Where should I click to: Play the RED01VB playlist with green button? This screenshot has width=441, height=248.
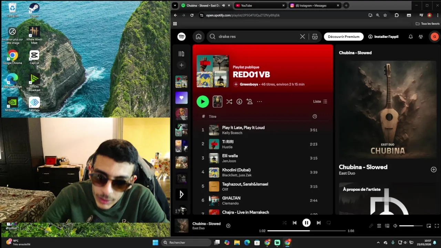coord(203,102)
